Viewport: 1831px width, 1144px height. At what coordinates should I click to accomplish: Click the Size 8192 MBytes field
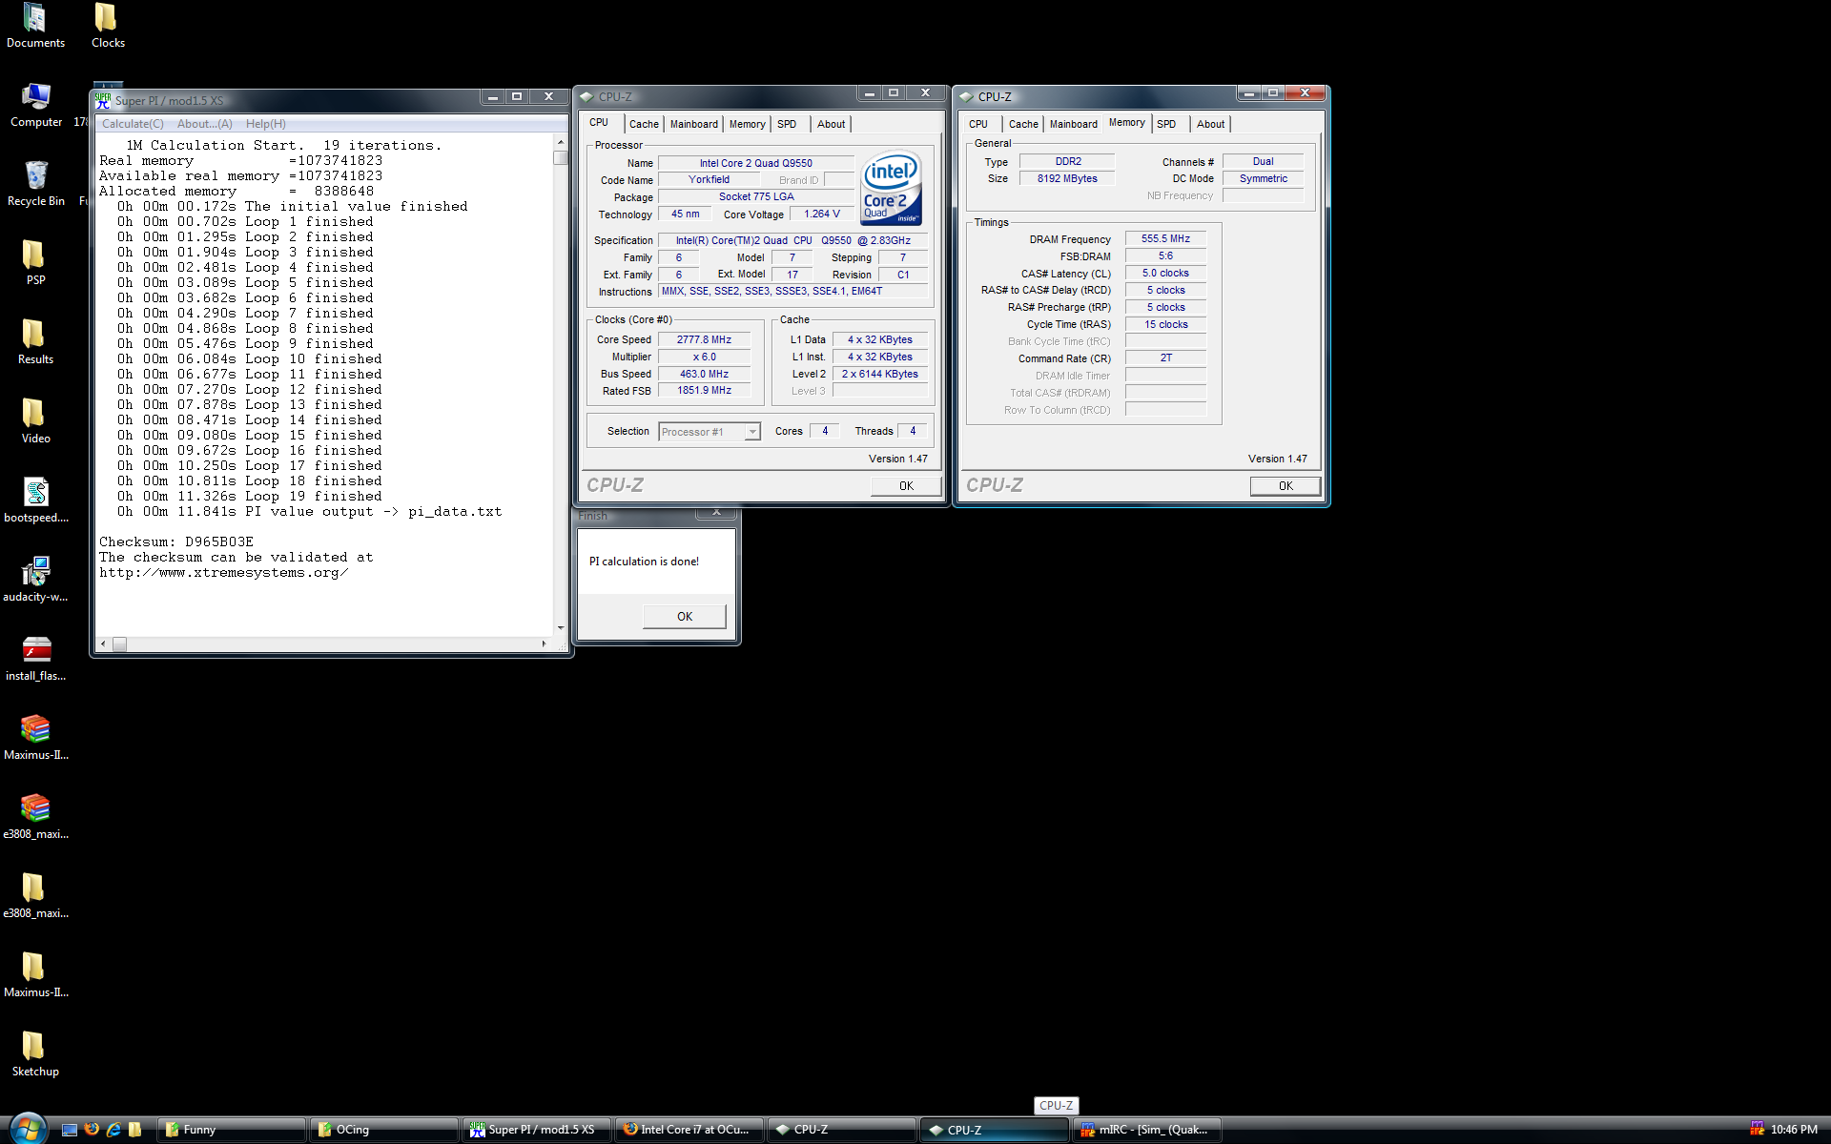[x=1067, y=178]
